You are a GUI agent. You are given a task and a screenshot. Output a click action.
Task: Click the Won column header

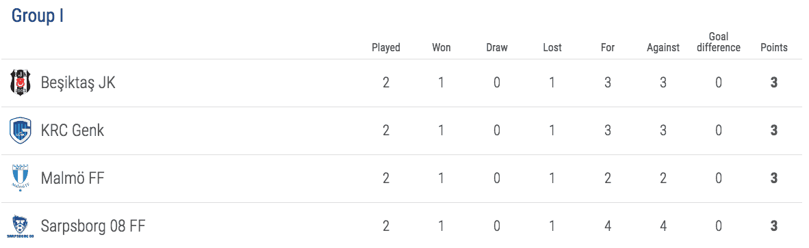(441, 48)
